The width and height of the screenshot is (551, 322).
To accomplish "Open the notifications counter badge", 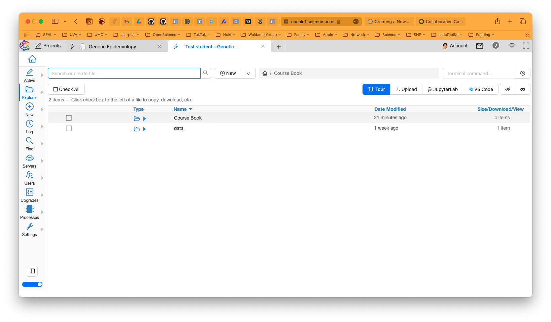I will pos(495,45).
